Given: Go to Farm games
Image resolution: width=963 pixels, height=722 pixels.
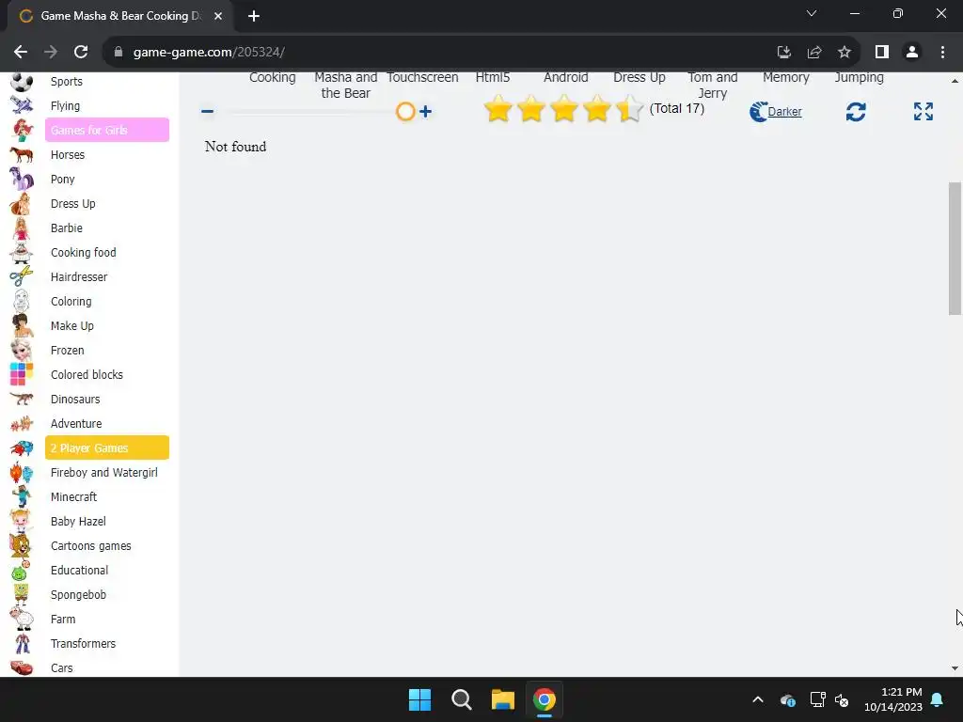Looking at the screenshot, I should (x=63, y=619).
